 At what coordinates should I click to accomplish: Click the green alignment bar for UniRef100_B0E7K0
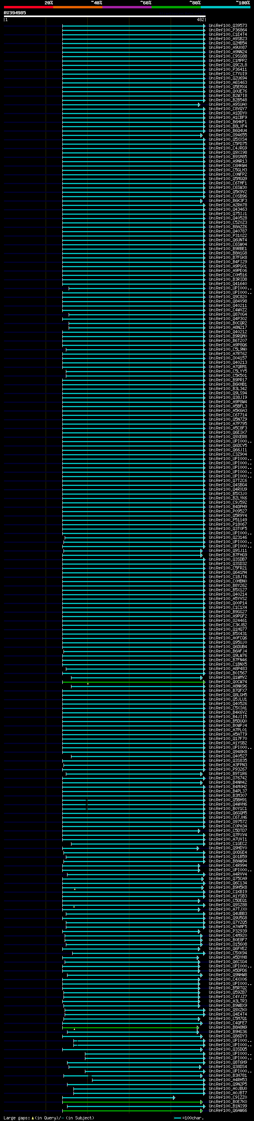pos(133,1102)
